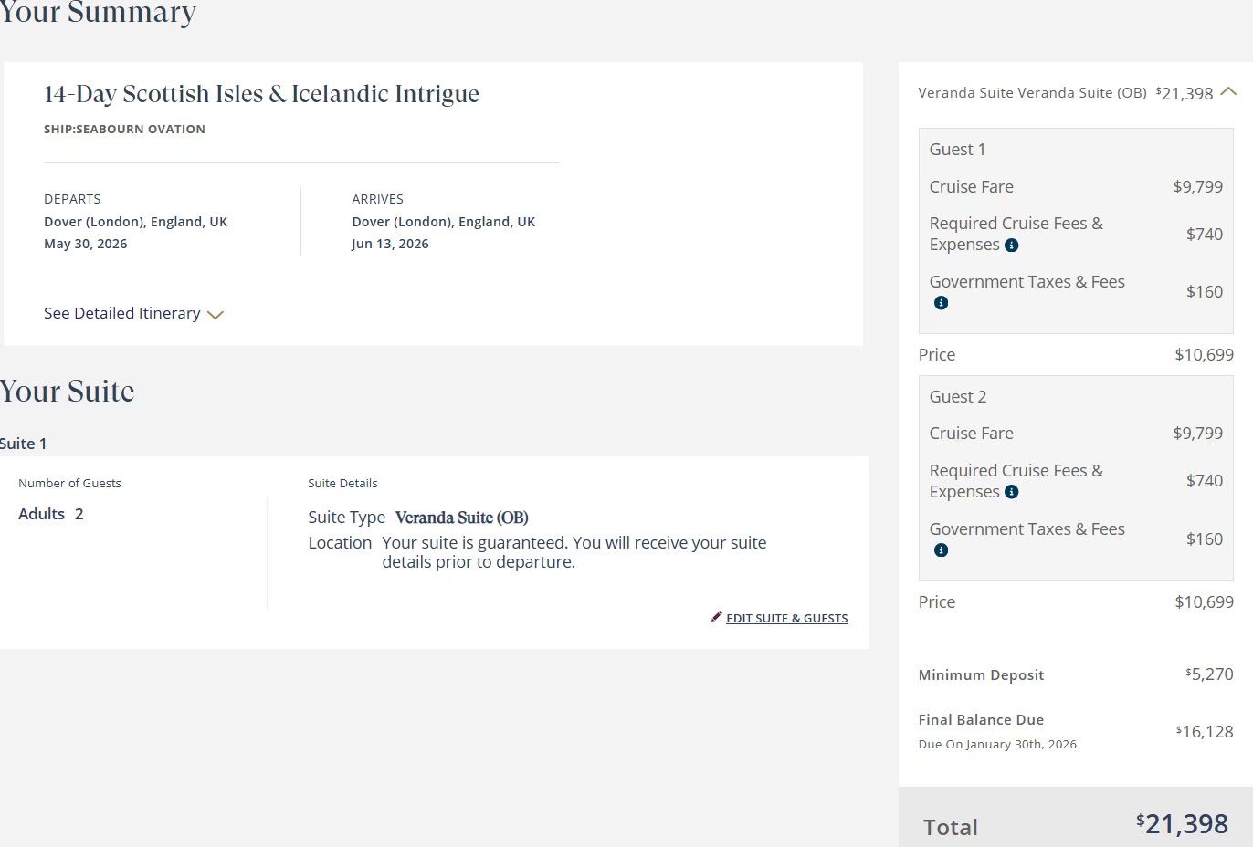Click the Final Balance Due $16,128 amount

[x=1205, y=732]
